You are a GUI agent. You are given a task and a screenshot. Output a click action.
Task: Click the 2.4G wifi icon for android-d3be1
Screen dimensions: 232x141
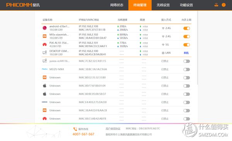(x=163, y=28)
